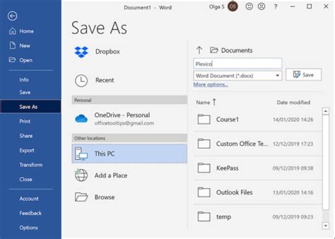
Task: Click the temp folder icon
Action: 204,217
